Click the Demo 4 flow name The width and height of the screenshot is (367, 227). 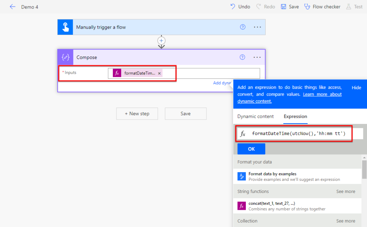(x=30, y=7)
